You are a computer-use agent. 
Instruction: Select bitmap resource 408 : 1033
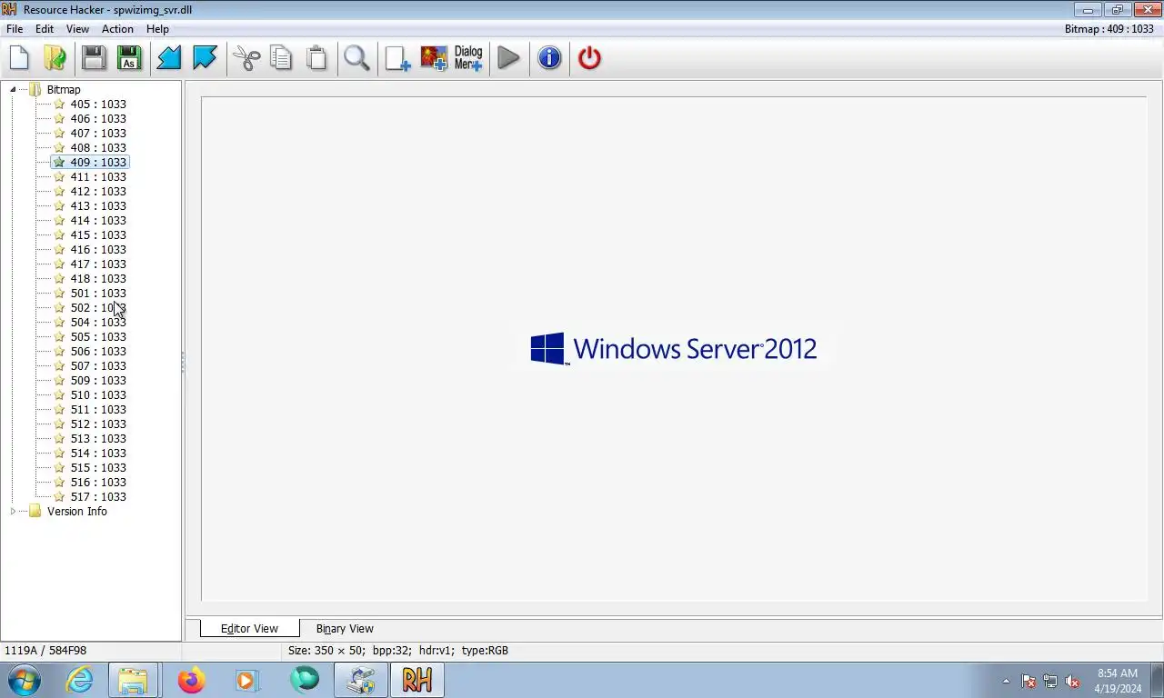[98, 147]
